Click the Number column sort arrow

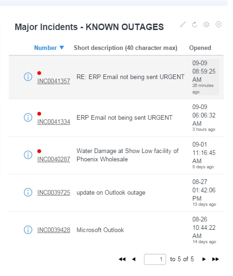point(62,48)
